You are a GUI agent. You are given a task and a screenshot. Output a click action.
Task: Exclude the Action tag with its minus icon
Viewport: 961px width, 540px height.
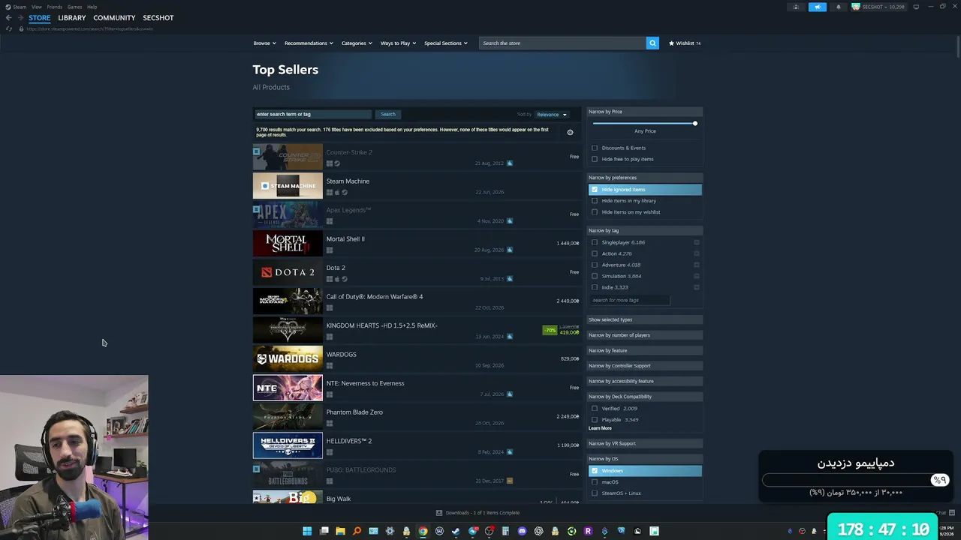point(697,253)
